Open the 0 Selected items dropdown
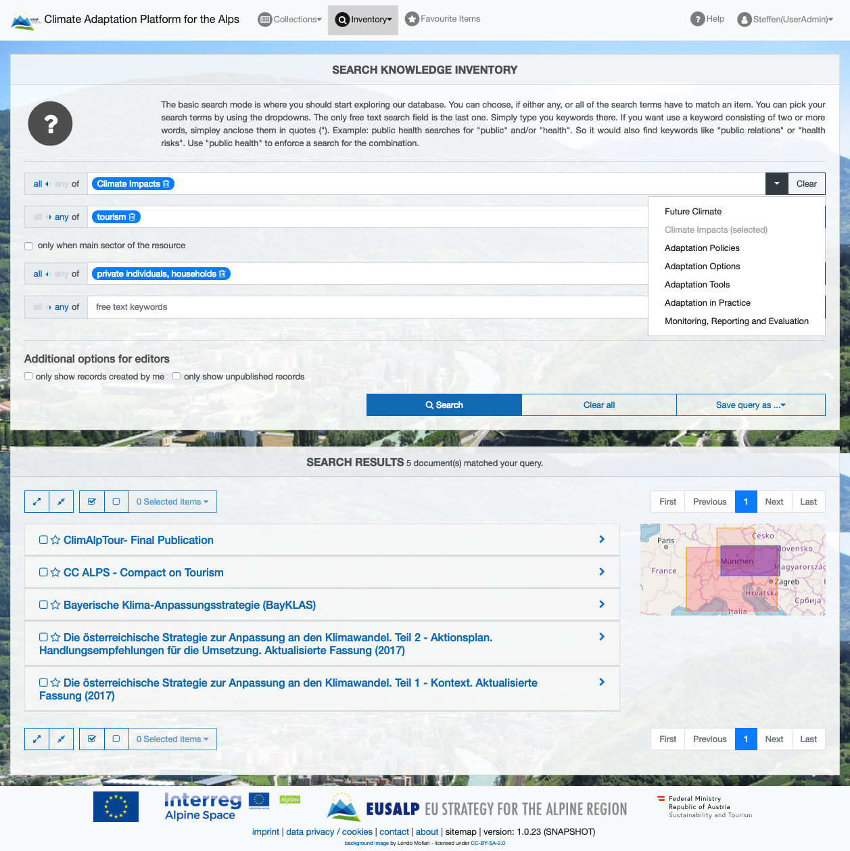 (172, 501)
